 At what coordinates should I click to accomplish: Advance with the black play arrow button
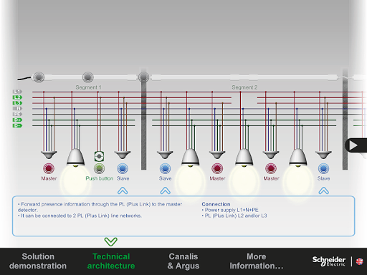click(356, 145)
